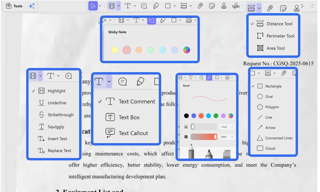Select the sticky note icon in main toolbar
320x192 pixels.
[x=144, y=6]
